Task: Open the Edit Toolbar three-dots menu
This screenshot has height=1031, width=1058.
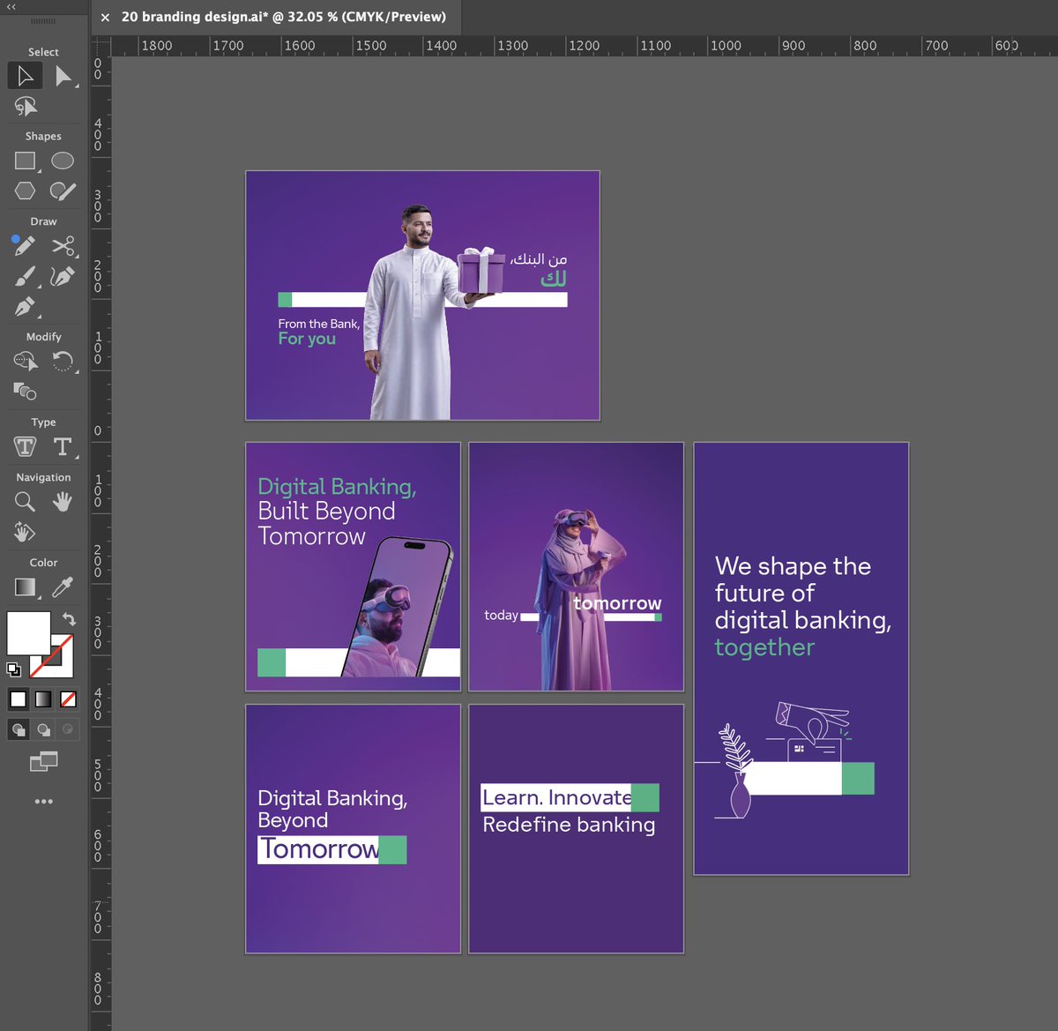Action: [x=43, y=802]
